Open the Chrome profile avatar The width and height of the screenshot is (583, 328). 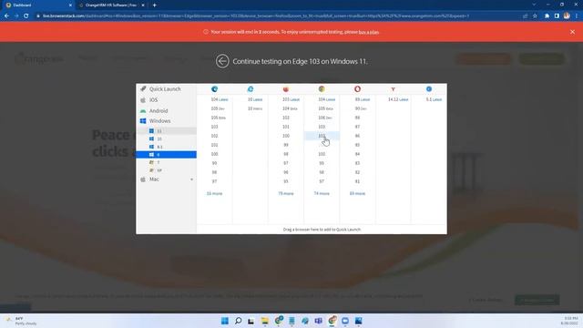coord(567,16)
